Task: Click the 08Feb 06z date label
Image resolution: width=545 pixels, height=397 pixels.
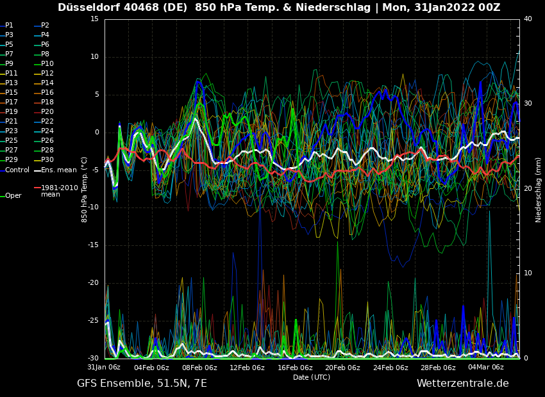Action: click(199, 368)
